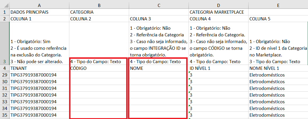Select the NOME NÍVEL 1 cell
Image resolution: width=308 pixels, height=119 pixels.
point(278,68)
